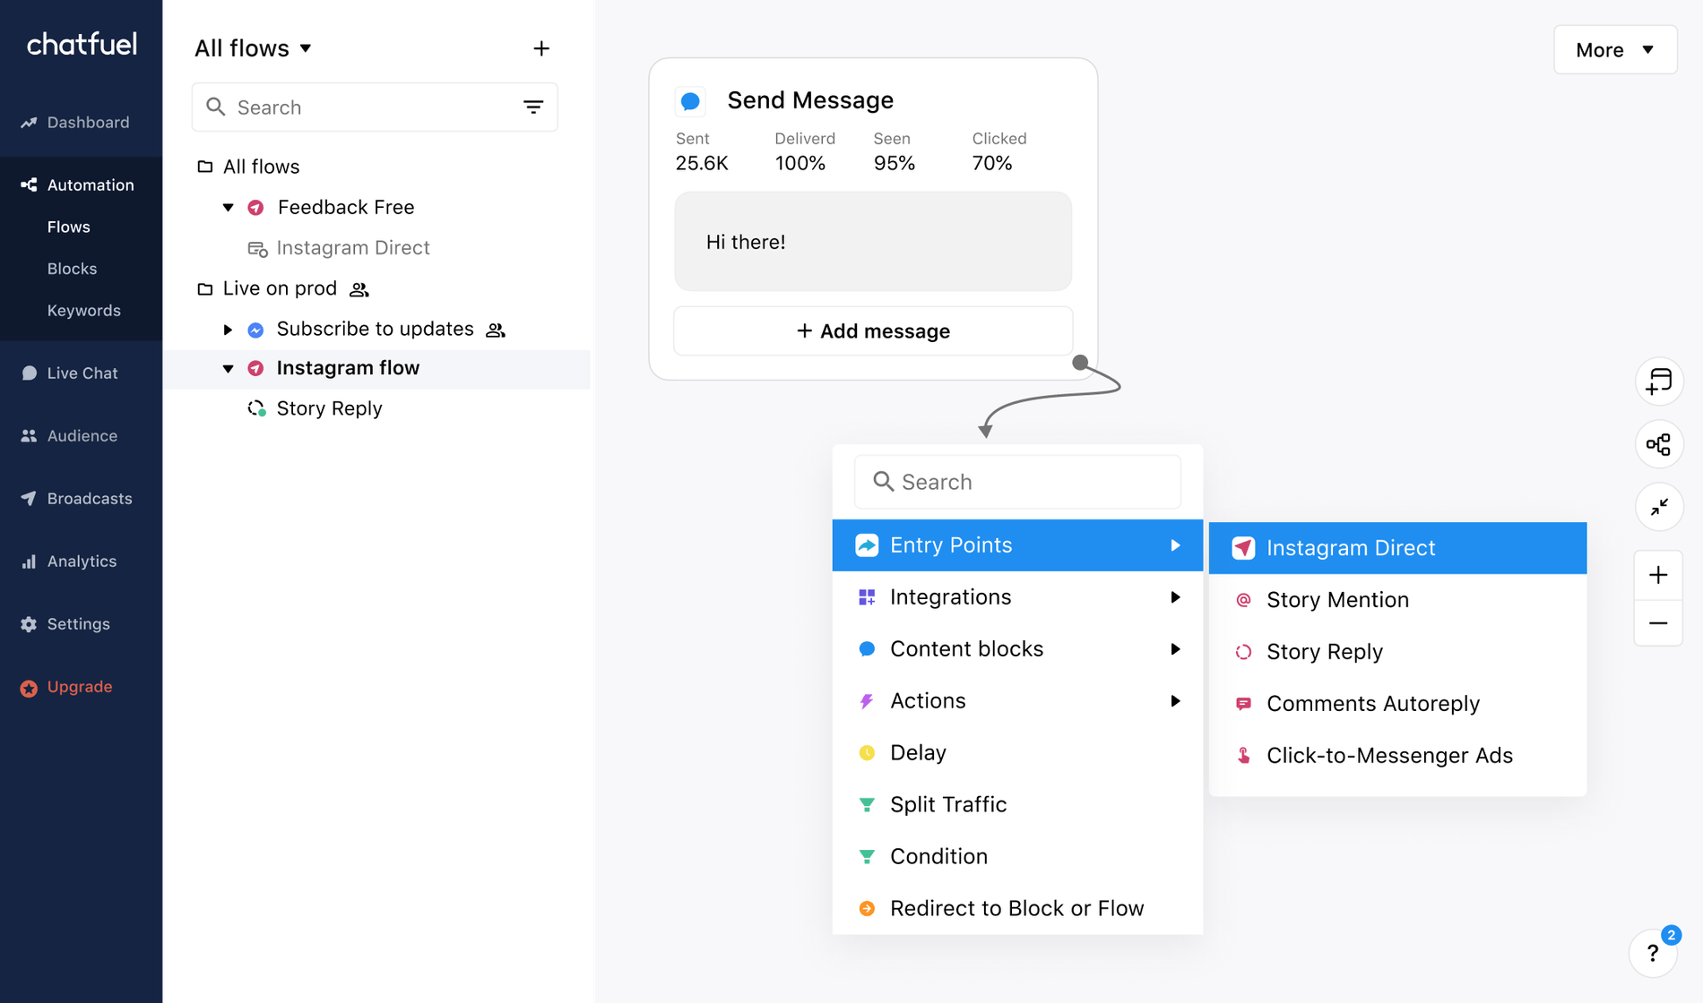Click the Send Message title
1703x1003 pixels.
(x=810, y=100)
